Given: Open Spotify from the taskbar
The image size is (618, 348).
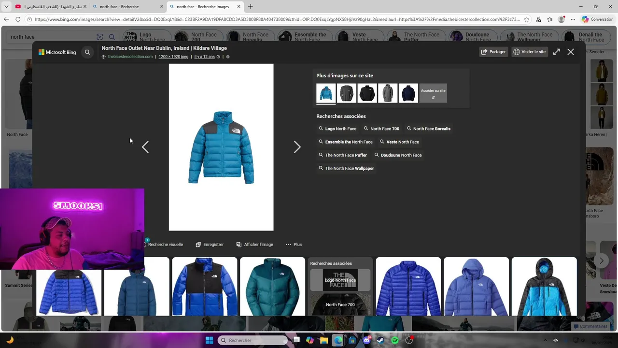Looking at the screenshot, I should point(395,340).
